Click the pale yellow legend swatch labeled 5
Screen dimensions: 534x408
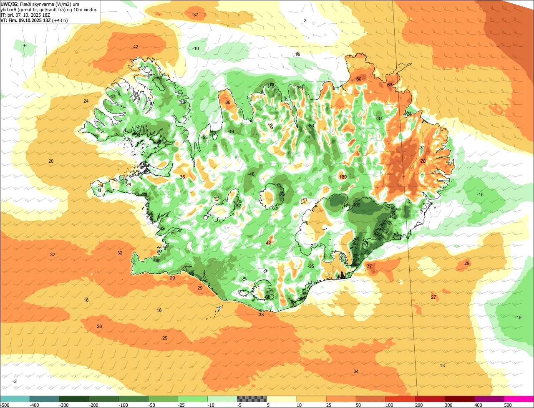pos(282,399)
